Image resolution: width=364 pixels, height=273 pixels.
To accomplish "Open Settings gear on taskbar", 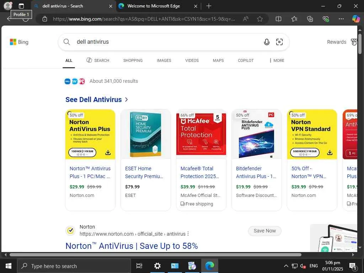I will click(157, 266).
